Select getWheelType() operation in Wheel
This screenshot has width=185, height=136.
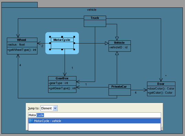pyautogui.click(x=22, y=50)
